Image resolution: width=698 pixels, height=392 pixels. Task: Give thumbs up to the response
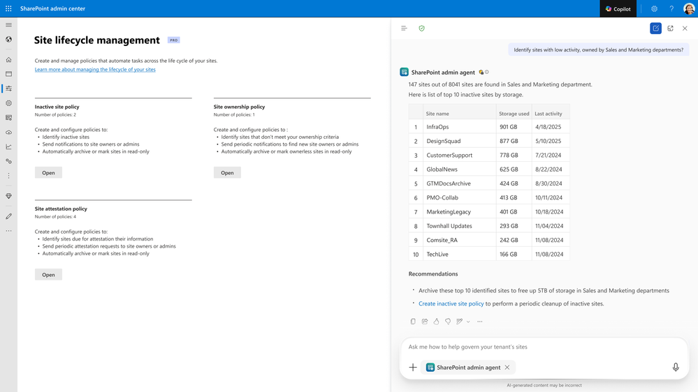pos(436,322)
